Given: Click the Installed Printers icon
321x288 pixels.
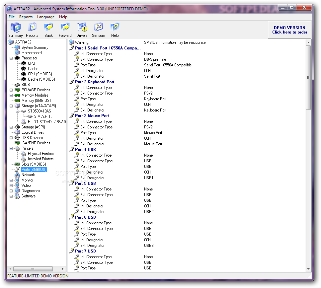Looking at the screenshot, I should 24,159.
